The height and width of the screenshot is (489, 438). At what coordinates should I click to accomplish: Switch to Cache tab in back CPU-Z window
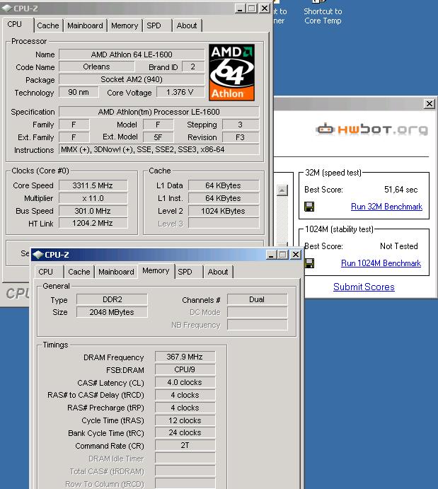click(47, 25)
